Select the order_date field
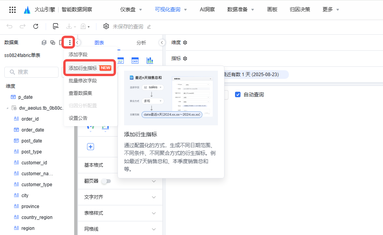383x235 pixels. point(33,130)
